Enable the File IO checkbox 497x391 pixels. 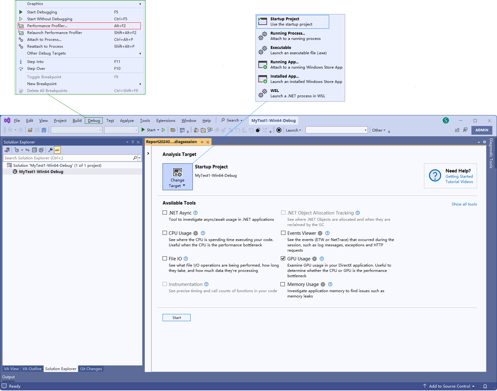click(165, 258)
